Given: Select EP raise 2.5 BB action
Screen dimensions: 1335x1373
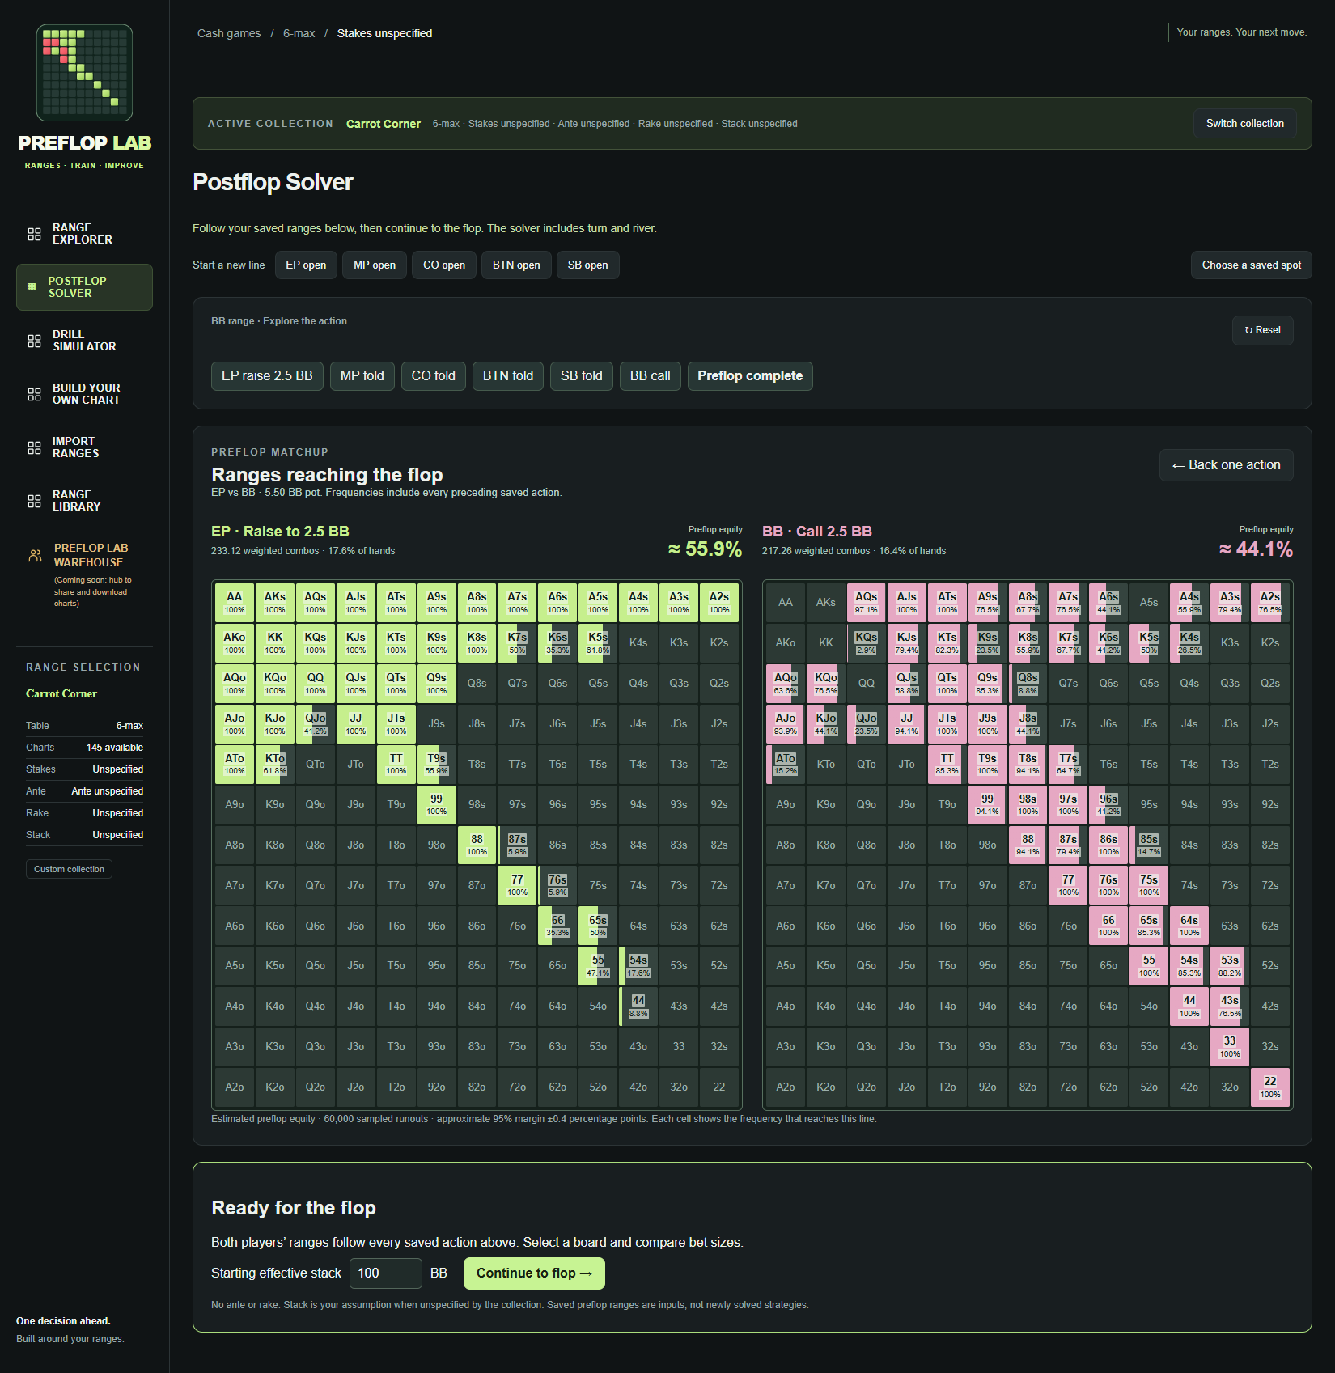Looking at the screenshot, I should [267, 376].
